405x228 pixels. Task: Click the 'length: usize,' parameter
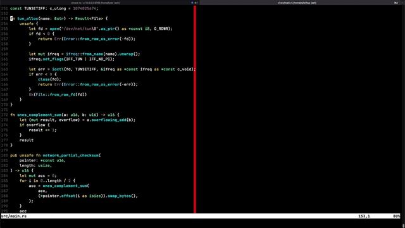pyautogui.click(x=35, y=165)
